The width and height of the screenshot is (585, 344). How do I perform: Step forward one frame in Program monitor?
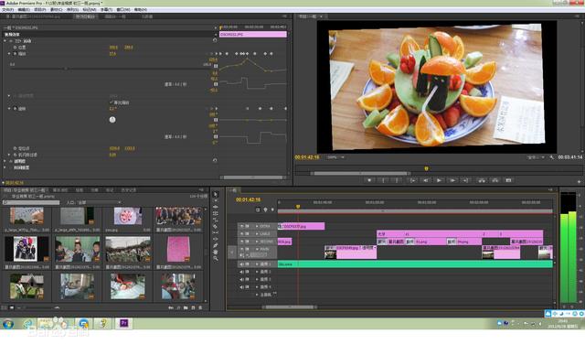(452, 180)
